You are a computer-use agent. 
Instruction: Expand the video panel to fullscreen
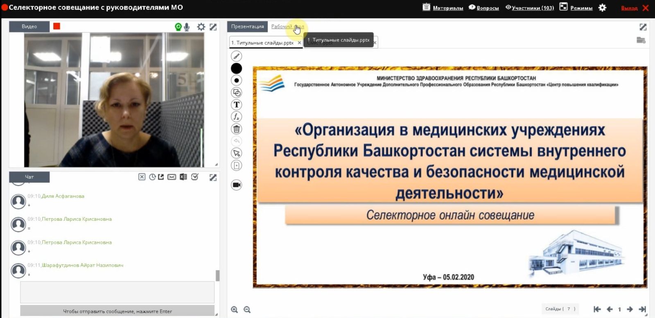click(x=213, y=27)
